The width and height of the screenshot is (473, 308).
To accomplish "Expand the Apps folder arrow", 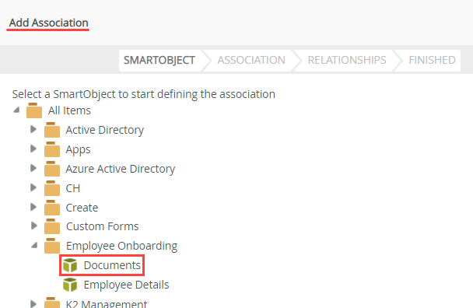I will point(33,149).
